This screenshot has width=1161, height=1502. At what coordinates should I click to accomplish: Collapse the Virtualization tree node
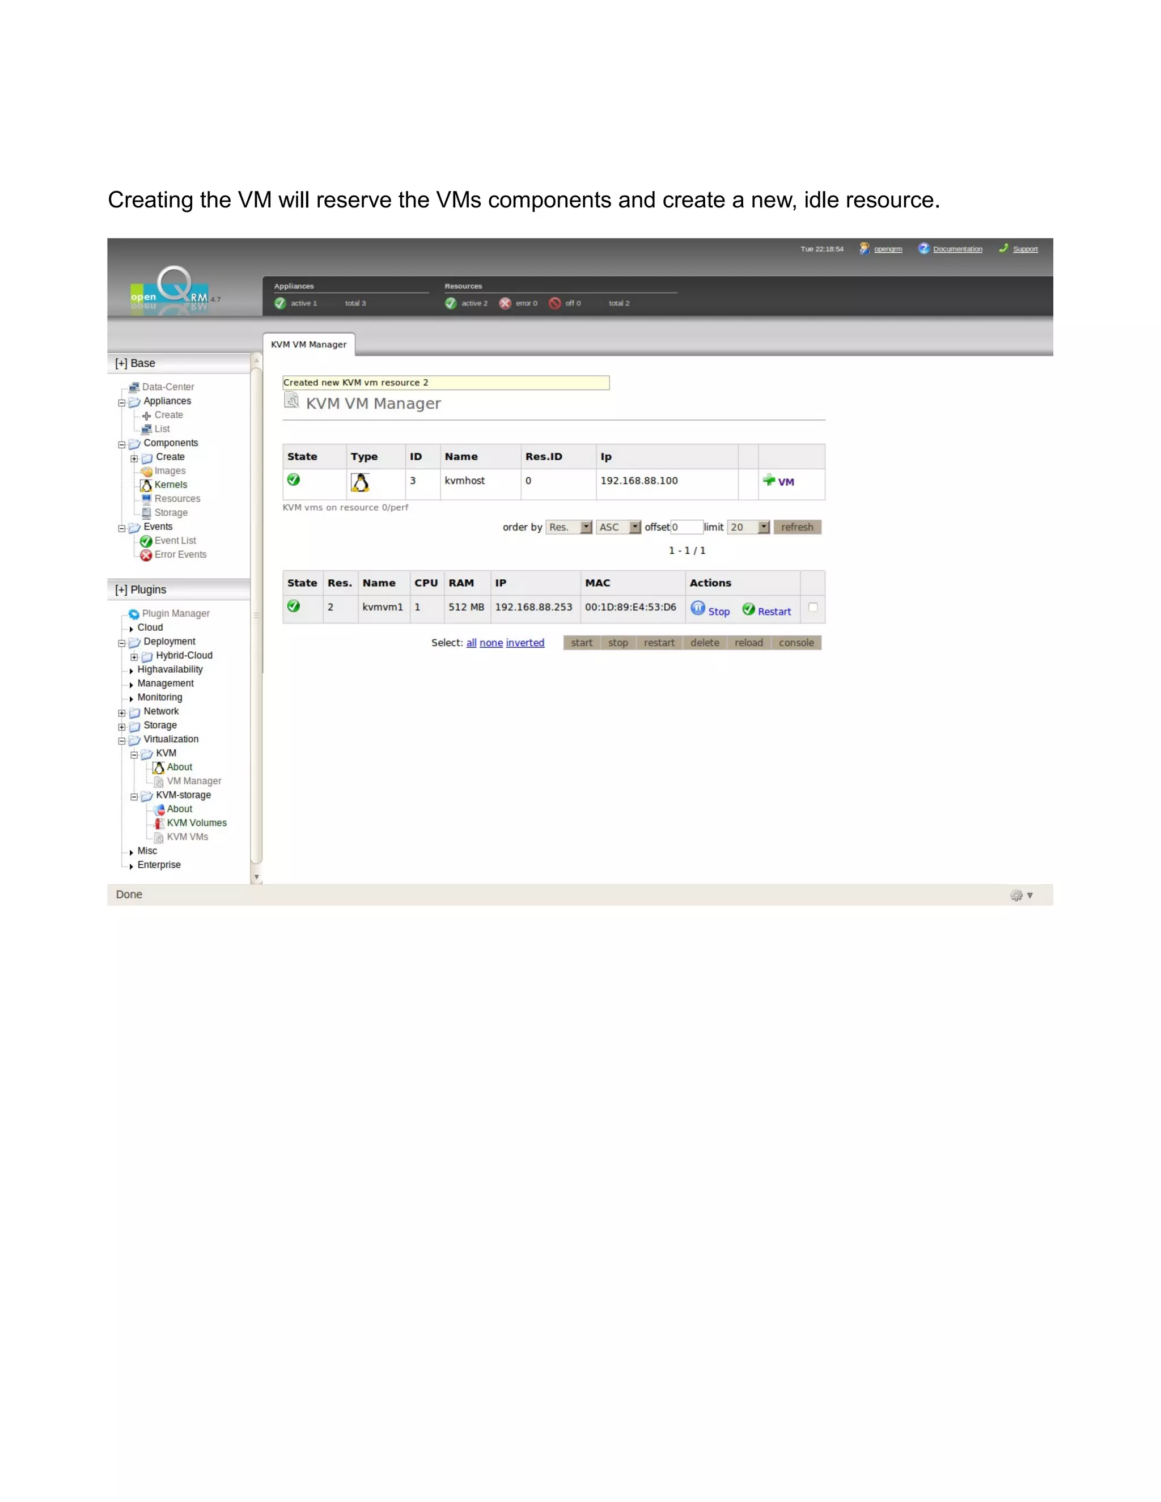point(122,741)
